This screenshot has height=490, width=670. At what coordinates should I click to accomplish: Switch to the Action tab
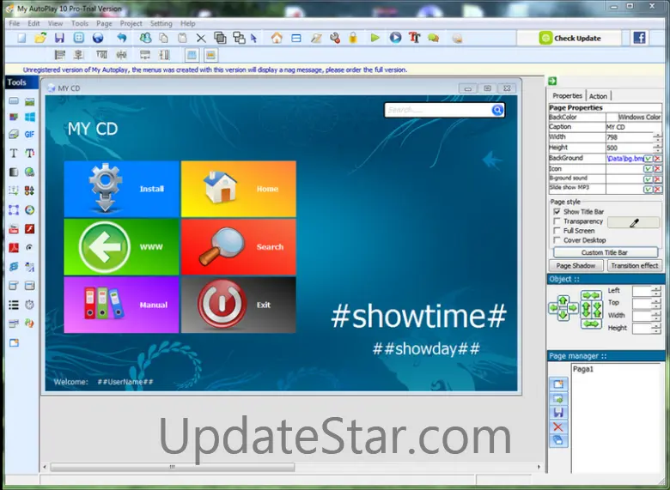[x=598, y=96]
